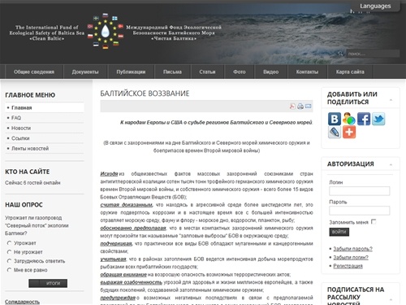Open FAQ in main menu

pyautogui.click(x=45, y=118)
